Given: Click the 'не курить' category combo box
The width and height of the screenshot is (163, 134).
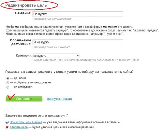Looking at the screenshot, I should pos(56,56).
